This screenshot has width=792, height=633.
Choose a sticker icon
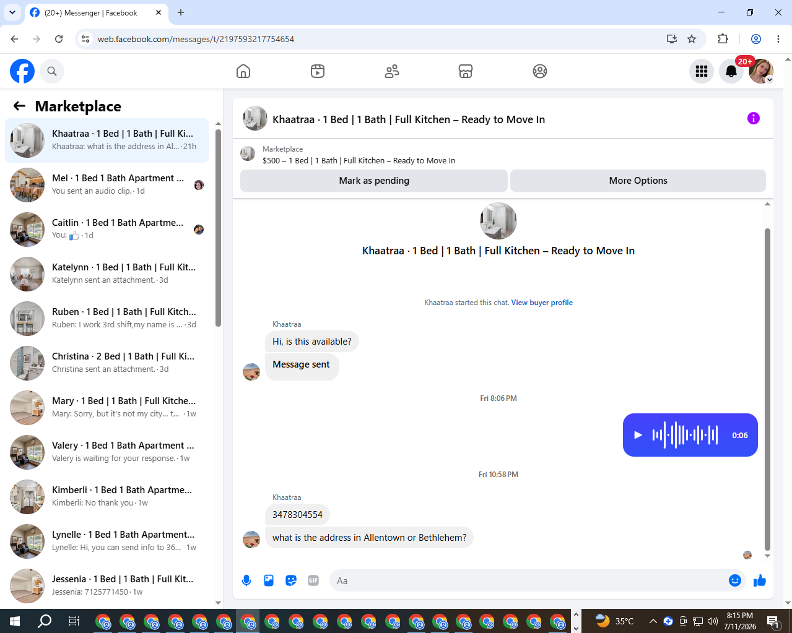(x=291, y=580)
